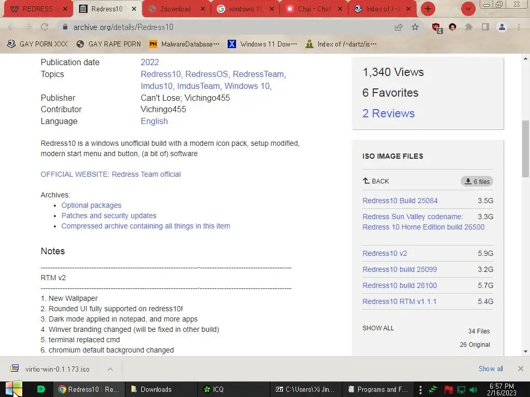The image size is (530, 397).
Task: Open the green chat app taskbar icon
Action: point(41,389)
